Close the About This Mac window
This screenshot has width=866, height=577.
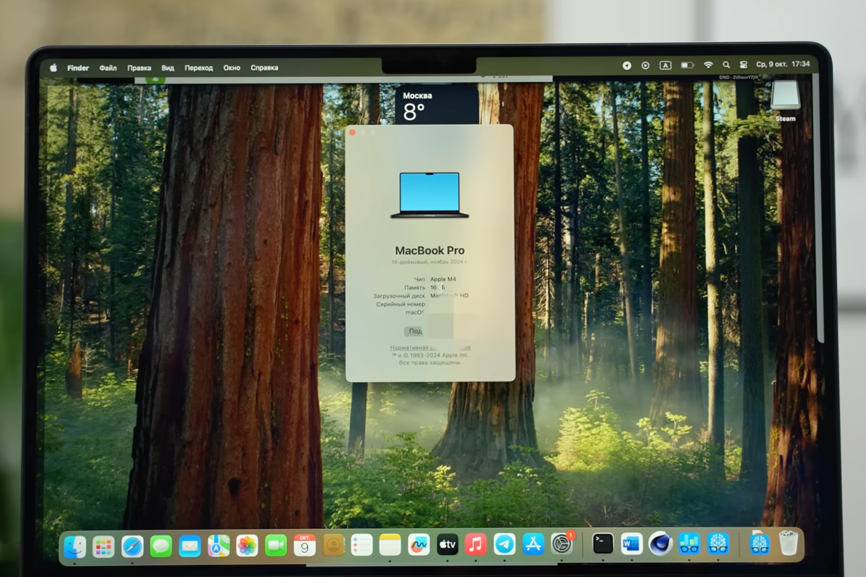(x=353, y=133)
